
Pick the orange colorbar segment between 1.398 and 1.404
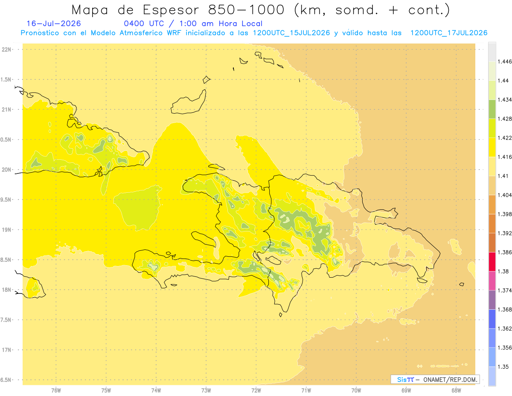[x=492, y=204]
